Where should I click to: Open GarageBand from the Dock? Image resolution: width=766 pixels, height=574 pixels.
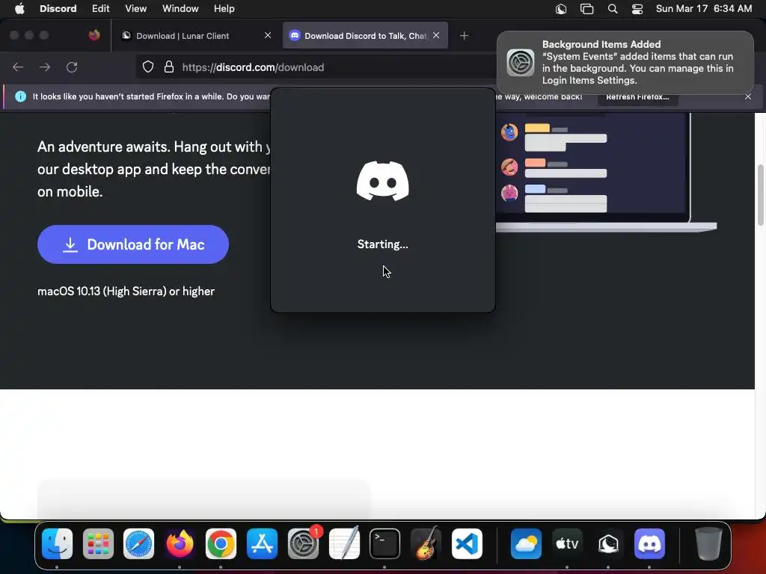pyautogui.click(x=426, y=543)
